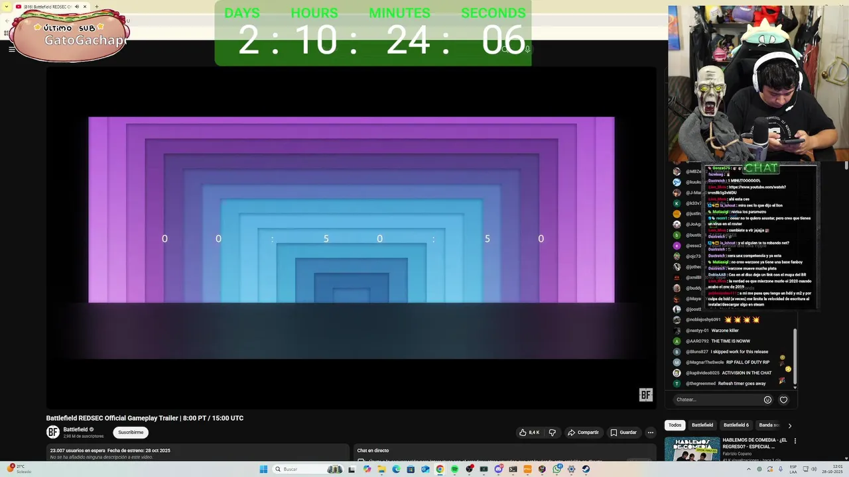Open the Battlefield channel name link

coord(76,429)
